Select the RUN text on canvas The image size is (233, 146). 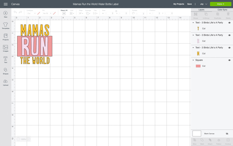click(x=35, y=46)
